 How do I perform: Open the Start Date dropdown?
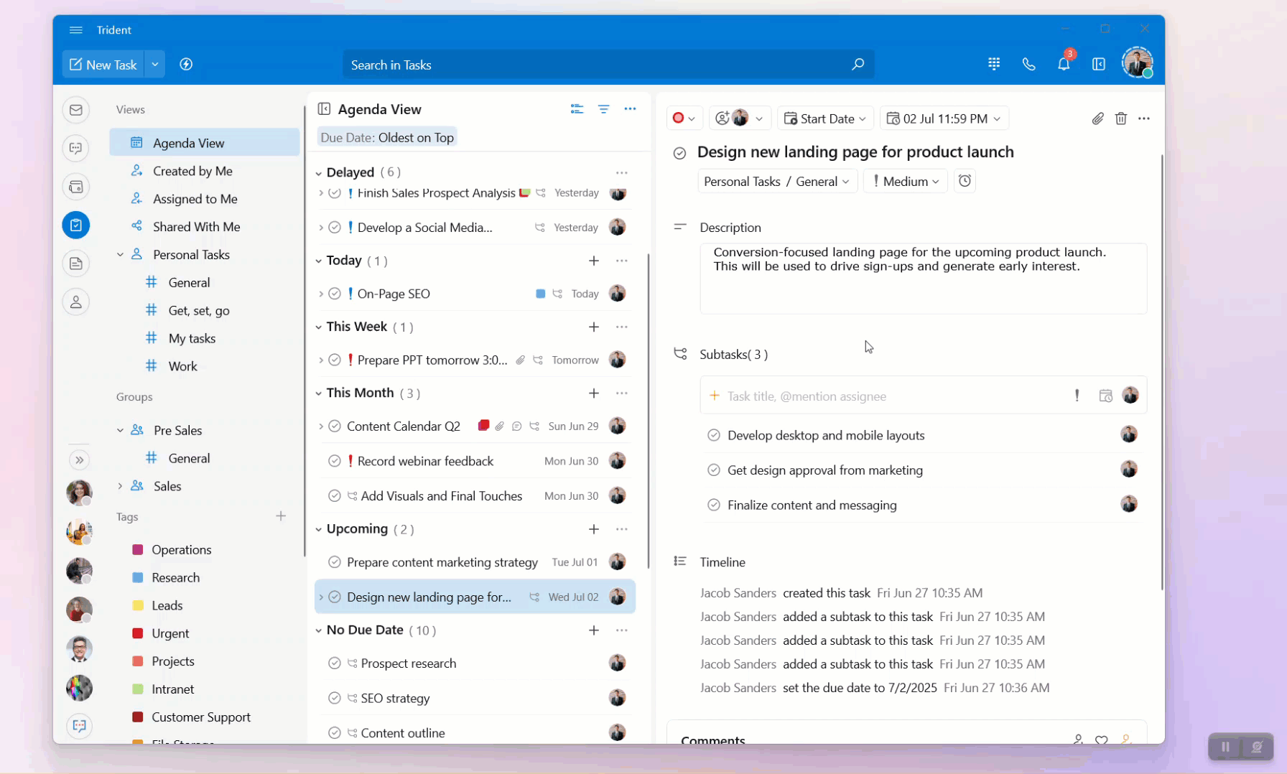coord(825,118)
